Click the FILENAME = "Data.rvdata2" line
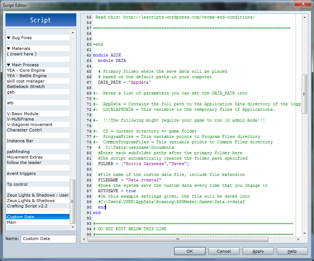314x261 pixels. pyautogui.click(x=130, y=180)
